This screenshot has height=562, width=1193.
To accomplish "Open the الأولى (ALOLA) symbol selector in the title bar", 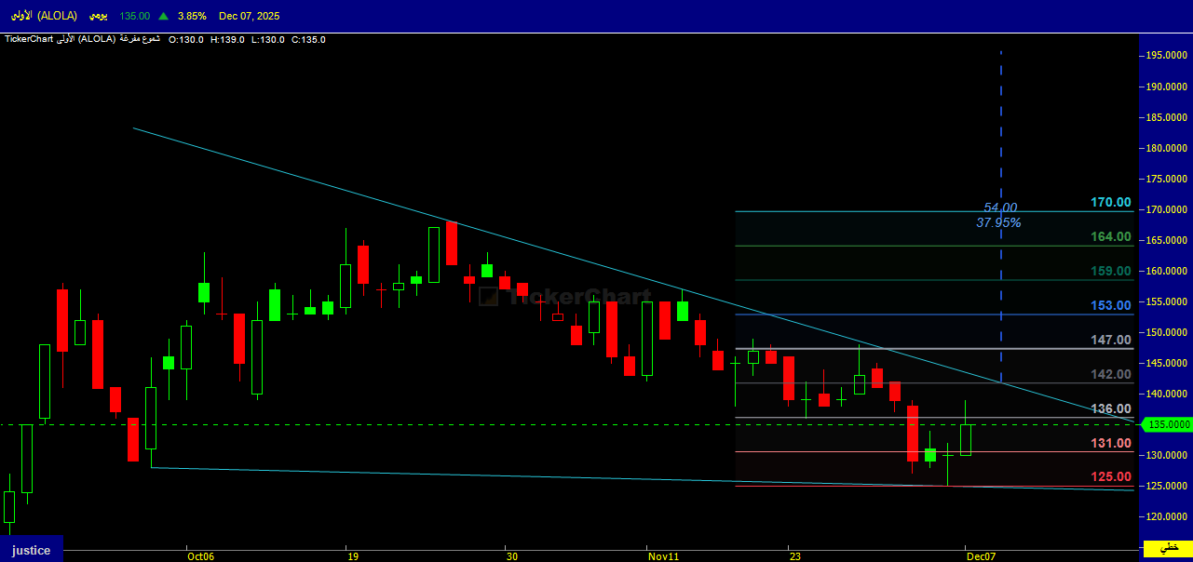I will pos(45,17).
